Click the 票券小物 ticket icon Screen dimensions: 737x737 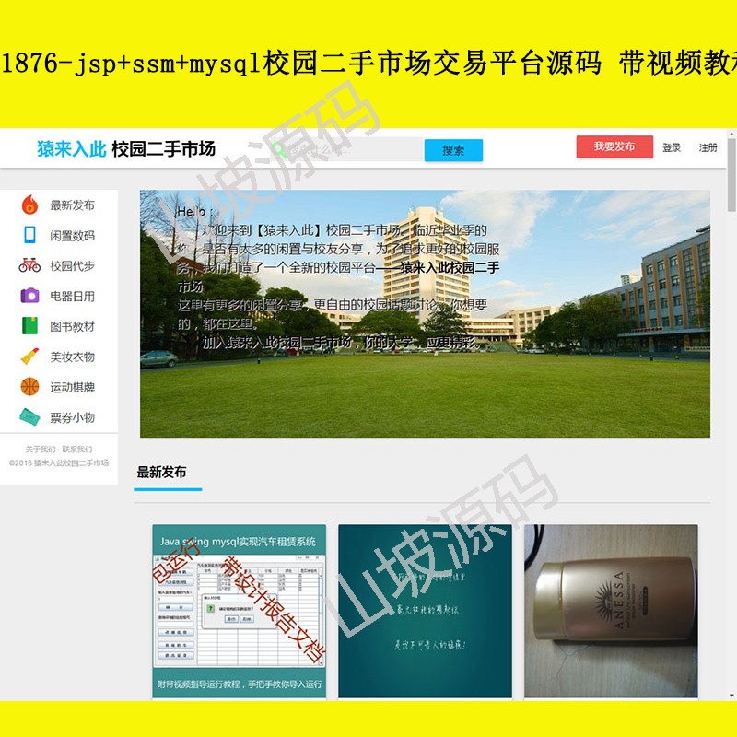[30, 416]
